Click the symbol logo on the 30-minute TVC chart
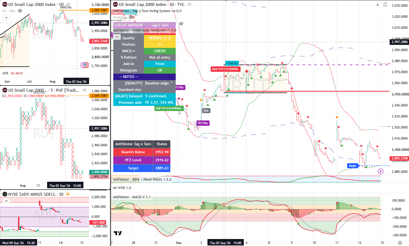The width and height of the screenshot is (409, 246). (x=115, y=4)
